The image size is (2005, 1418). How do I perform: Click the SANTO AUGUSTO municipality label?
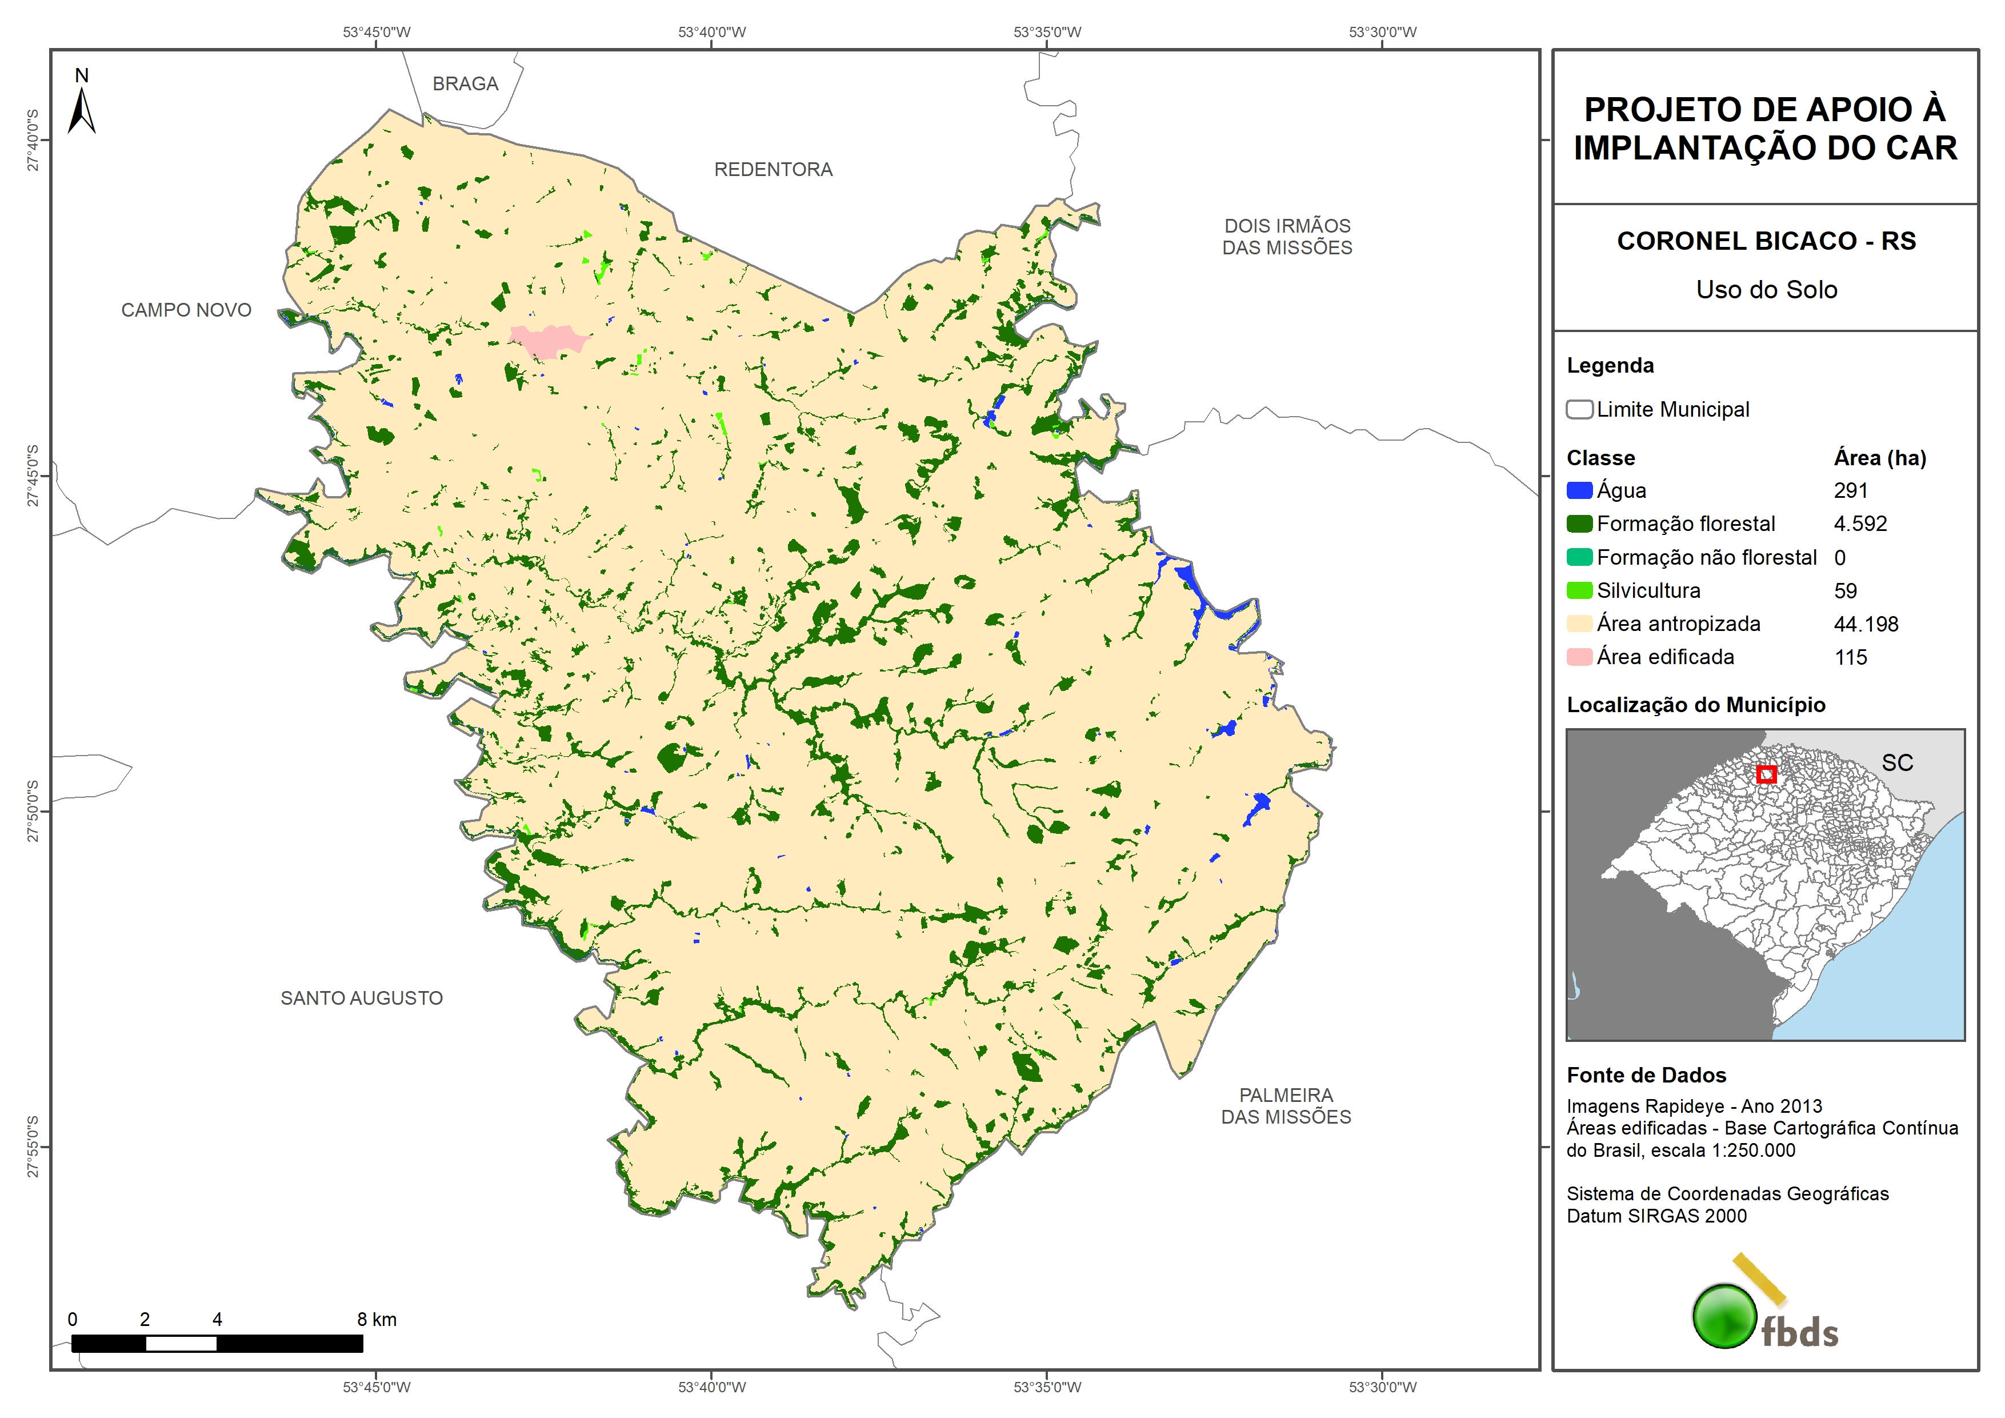click(x=362, y=998)
